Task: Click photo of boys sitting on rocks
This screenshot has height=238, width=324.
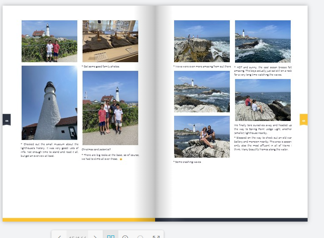Action: click(x=263, y=100)
